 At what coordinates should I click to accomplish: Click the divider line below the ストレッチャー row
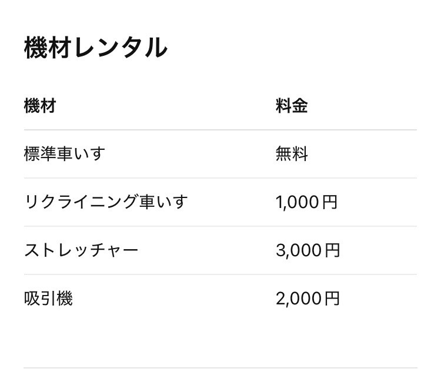(x=220, y=274)
